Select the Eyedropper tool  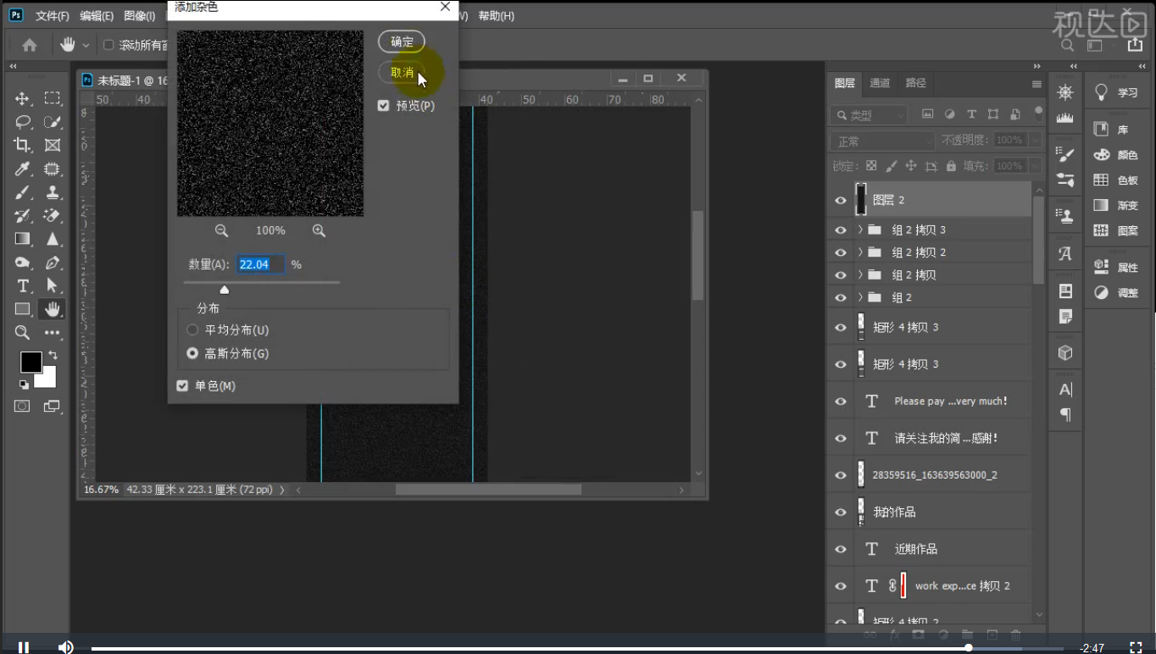pyautogui.click(x=23, y=169)
